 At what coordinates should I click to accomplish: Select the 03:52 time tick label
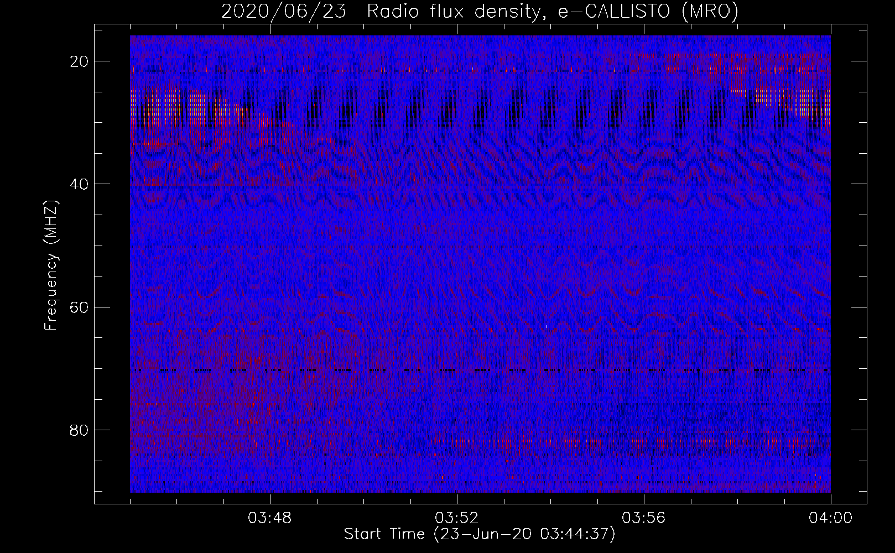[x=457, y=518]
